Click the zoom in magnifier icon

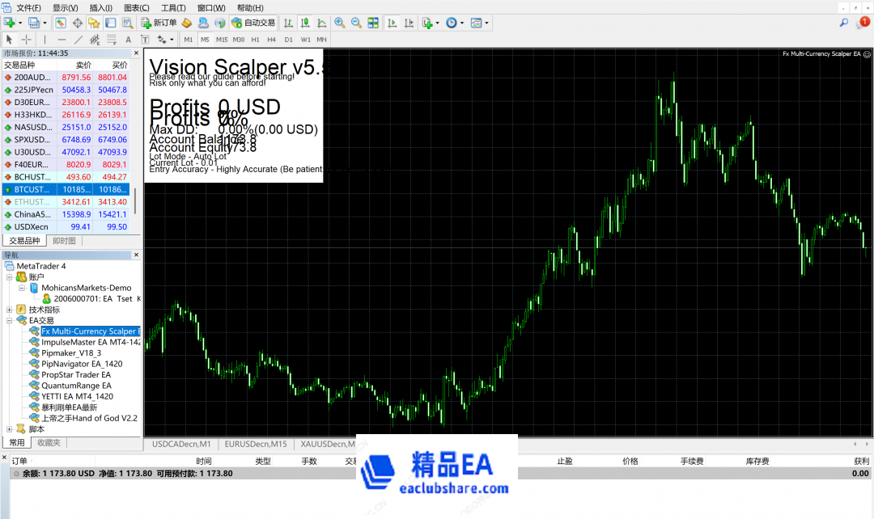click(x=339, y=23)
